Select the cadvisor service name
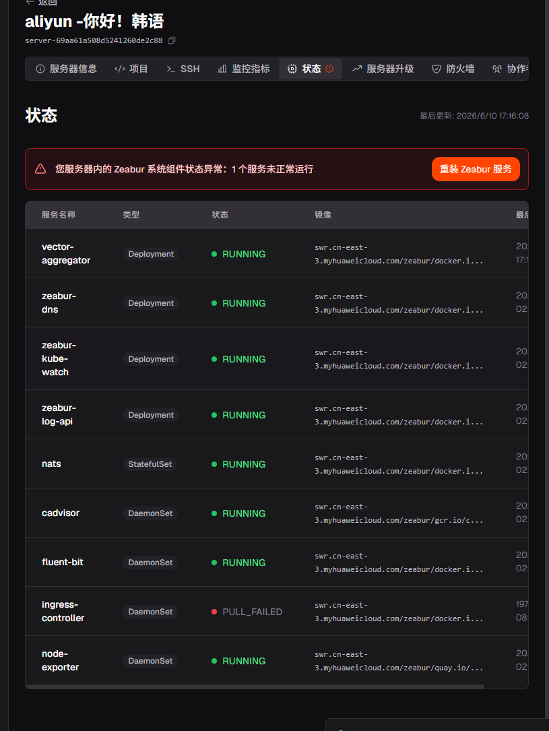549x731 pixels. point(61,513)
